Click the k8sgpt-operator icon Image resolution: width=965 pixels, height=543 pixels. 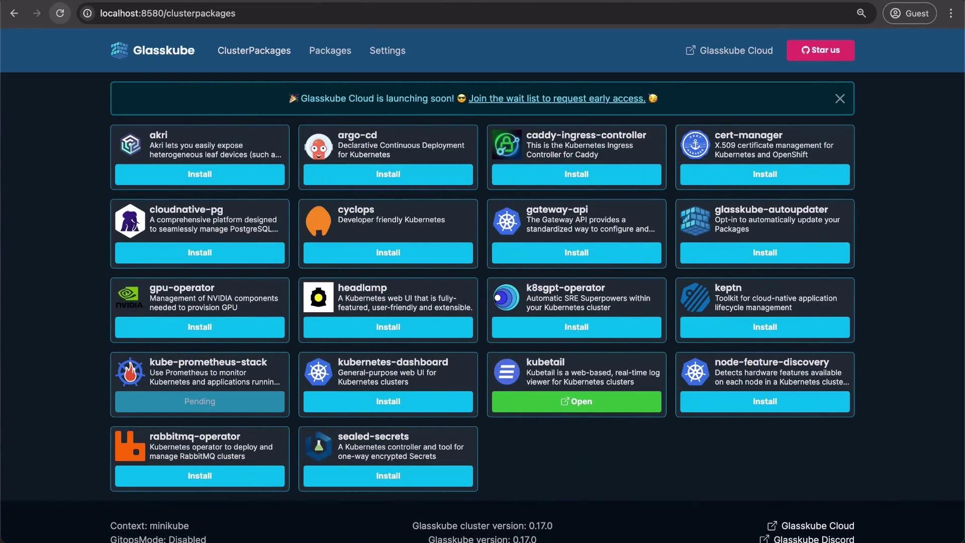506,298
